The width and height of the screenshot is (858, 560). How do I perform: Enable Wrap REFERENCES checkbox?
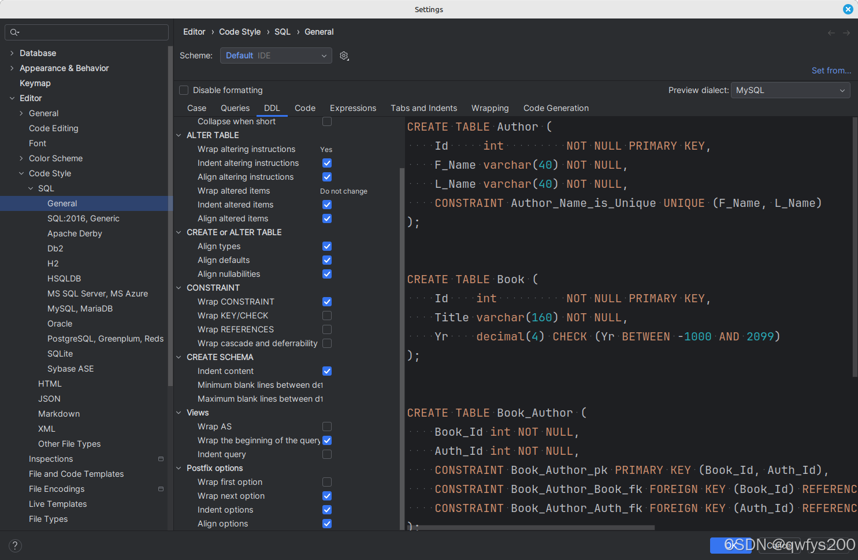pyautogui.click(x=327, y=329)
